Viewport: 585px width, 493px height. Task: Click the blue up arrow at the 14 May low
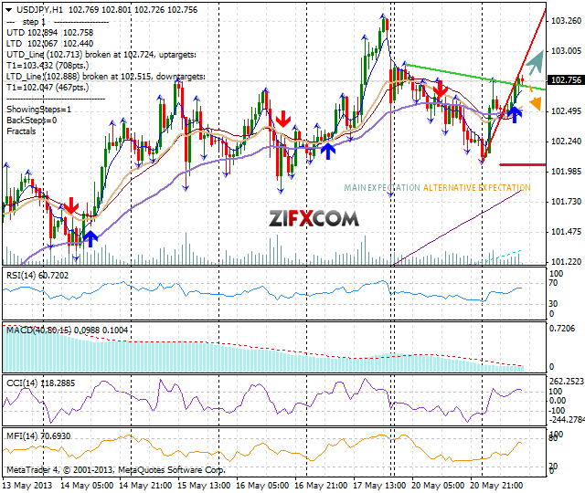90,239
